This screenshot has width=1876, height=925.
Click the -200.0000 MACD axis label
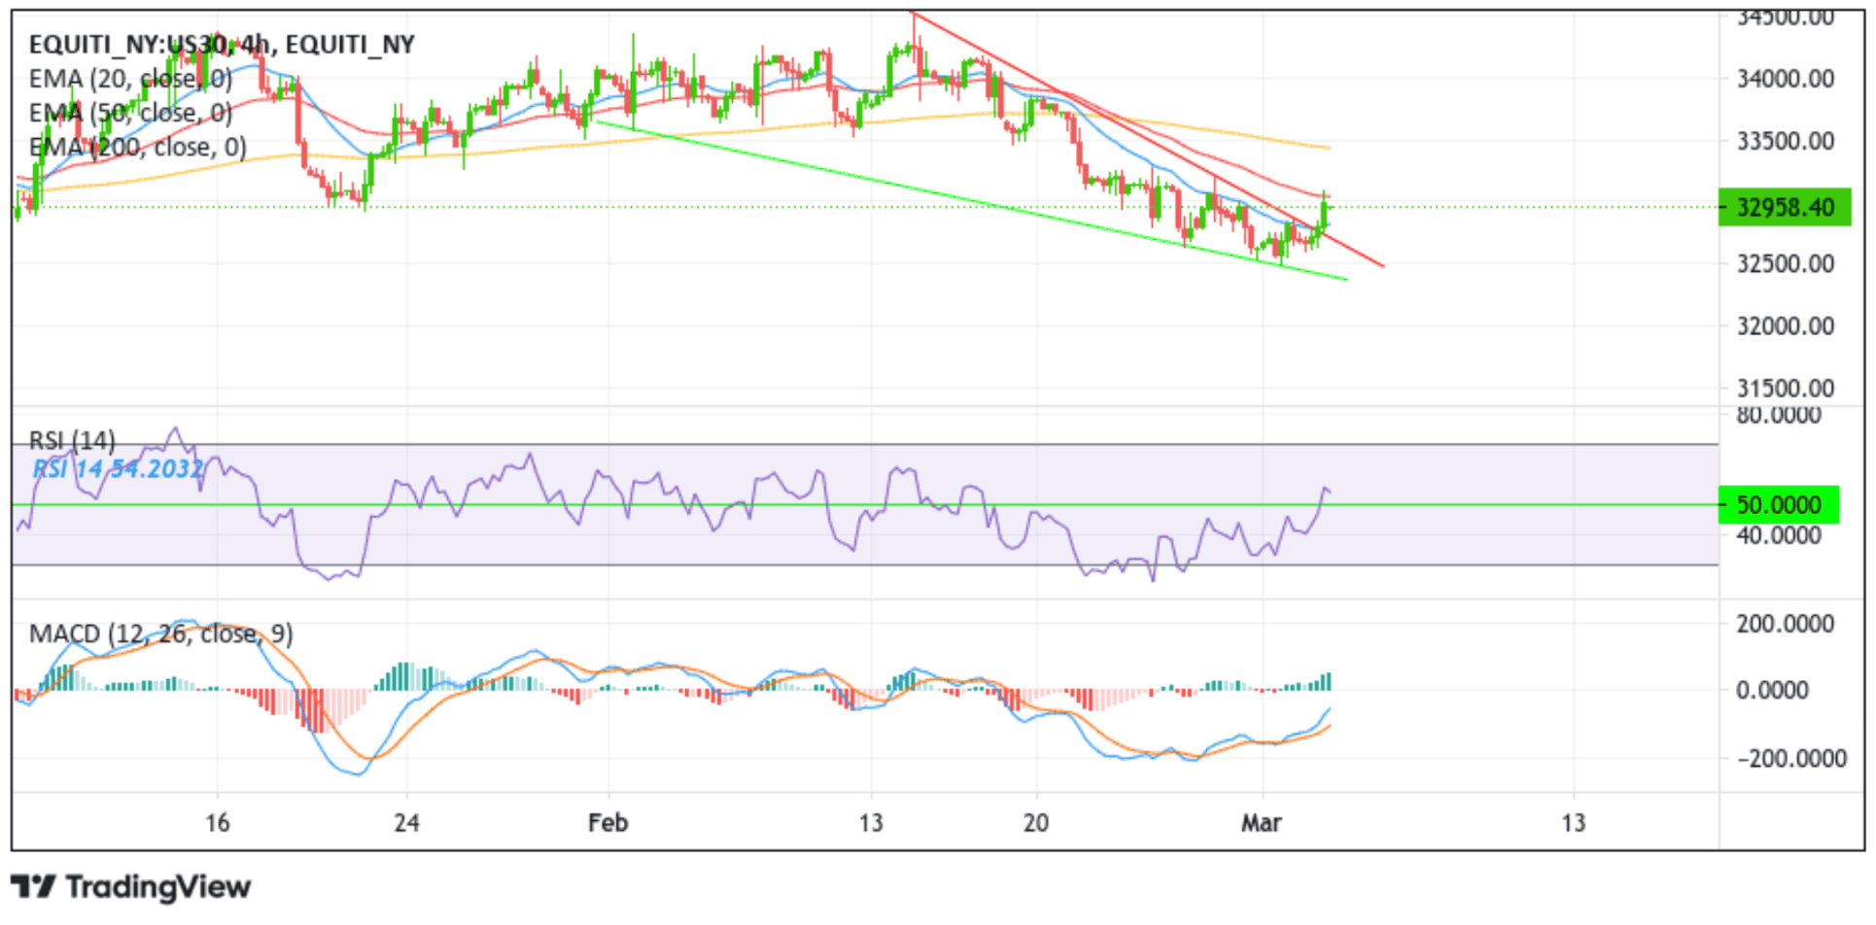(1790, 759)
